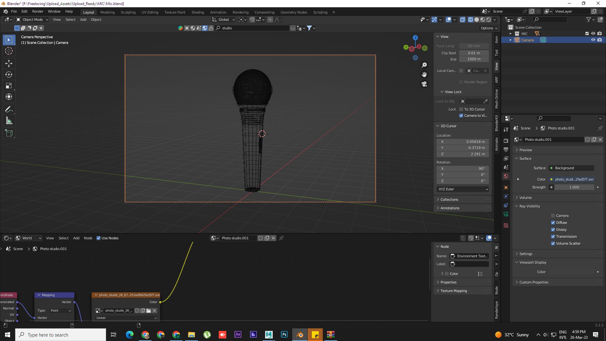
Task: Toggle camera view icon in viewport
Action: (x=424, y=84)
